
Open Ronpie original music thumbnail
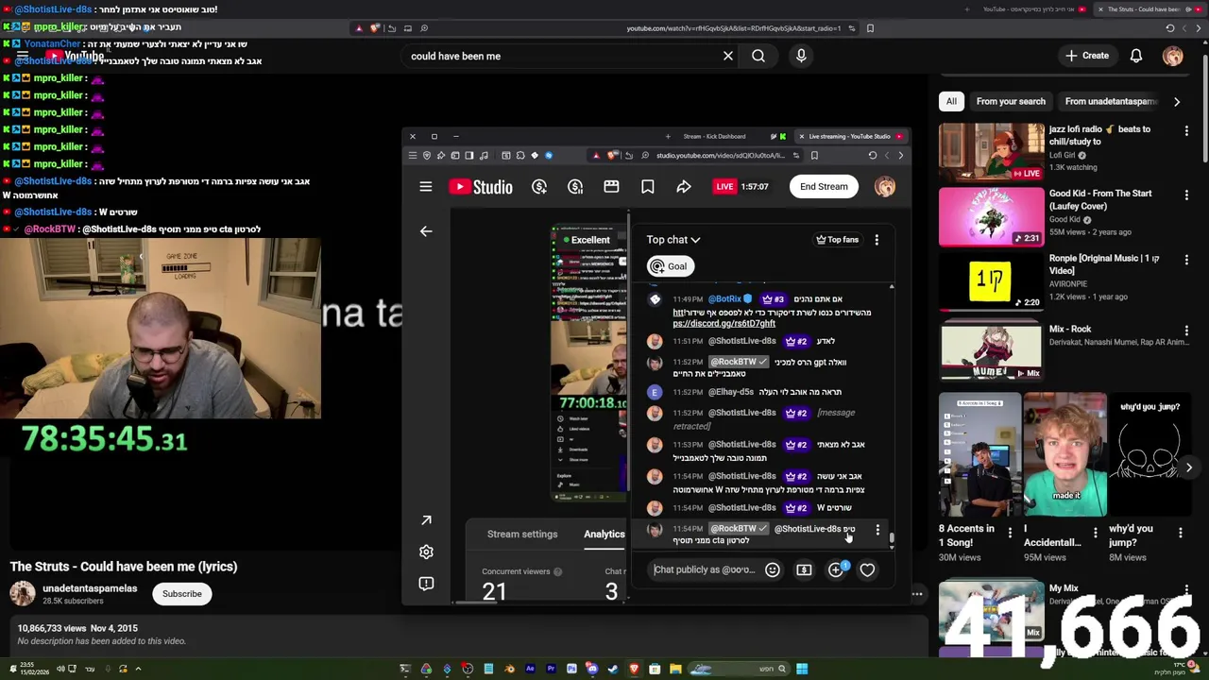point(991,280)
